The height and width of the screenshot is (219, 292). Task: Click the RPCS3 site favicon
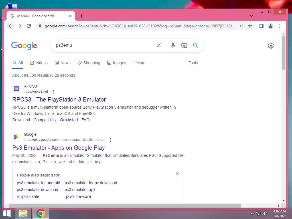[16, 89]
